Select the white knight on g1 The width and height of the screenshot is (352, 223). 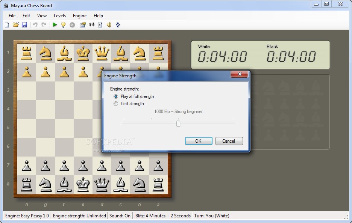pyautogui.click(x=46, y=53)
